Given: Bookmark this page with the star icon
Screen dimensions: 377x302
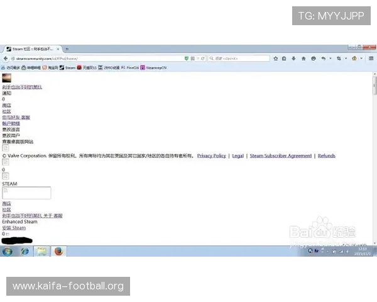Looking at the screenshot, I should [x=276, y=59].
